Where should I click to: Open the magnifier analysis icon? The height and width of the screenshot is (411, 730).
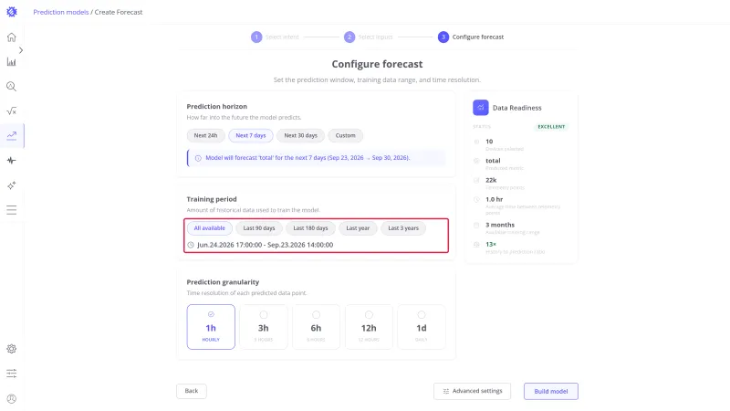[12, 87]
